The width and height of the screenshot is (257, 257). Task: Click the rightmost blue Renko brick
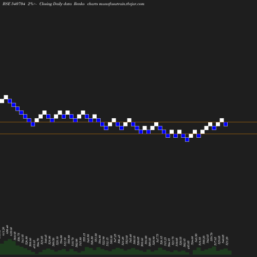pos(226,124)
